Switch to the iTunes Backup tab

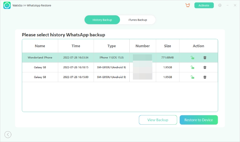pyautogui.click(x=138, y=20)
